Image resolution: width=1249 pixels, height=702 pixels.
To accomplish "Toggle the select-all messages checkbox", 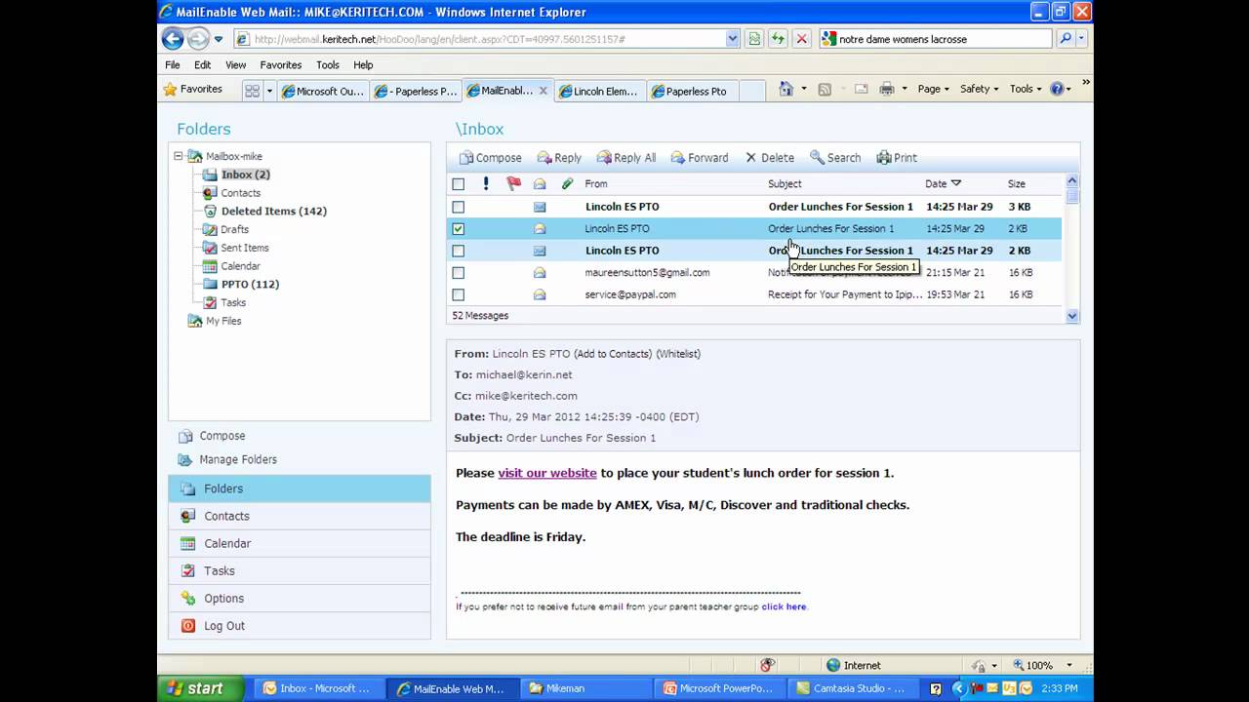I will pos(459,184).
